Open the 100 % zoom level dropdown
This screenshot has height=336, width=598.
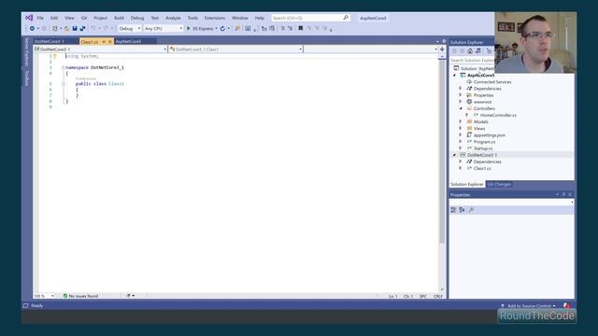(x=44, y=296)
